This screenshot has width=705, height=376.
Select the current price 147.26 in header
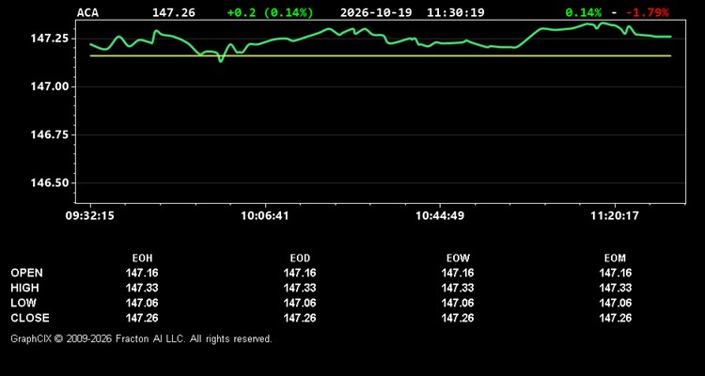(x=174, y=12)
